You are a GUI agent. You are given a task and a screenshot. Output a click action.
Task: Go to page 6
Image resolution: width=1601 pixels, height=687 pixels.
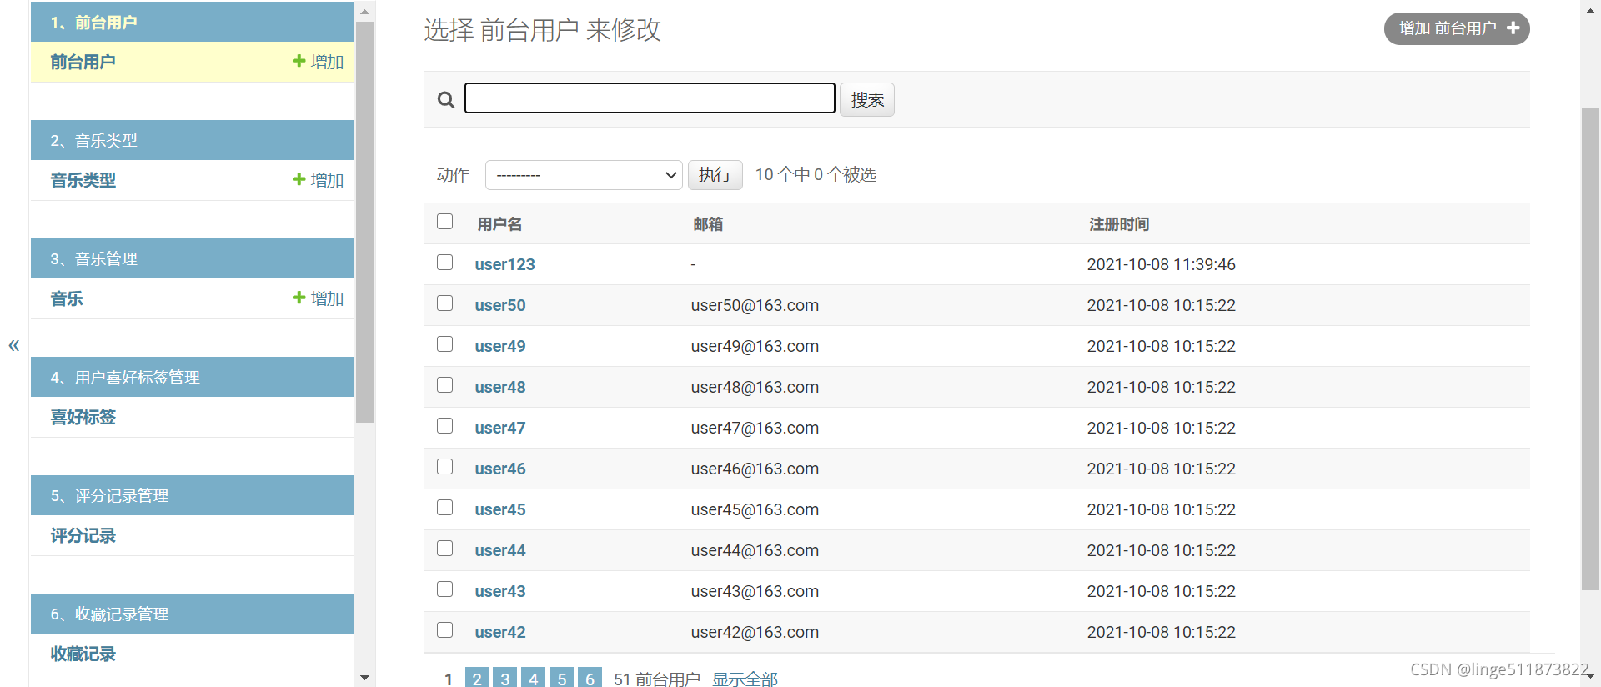click(x=590, y=678)
